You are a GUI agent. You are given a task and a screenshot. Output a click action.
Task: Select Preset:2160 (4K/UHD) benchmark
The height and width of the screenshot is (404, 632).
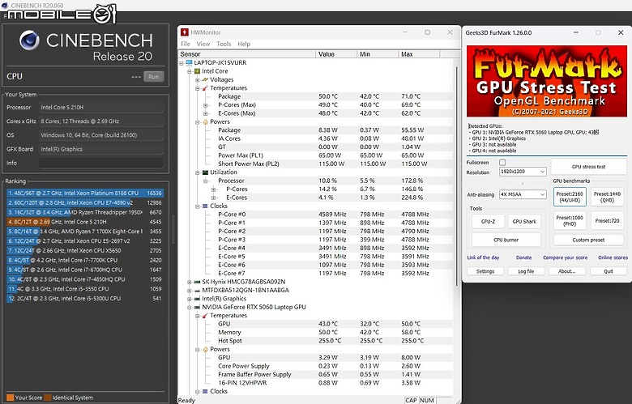tap(570, 197)
